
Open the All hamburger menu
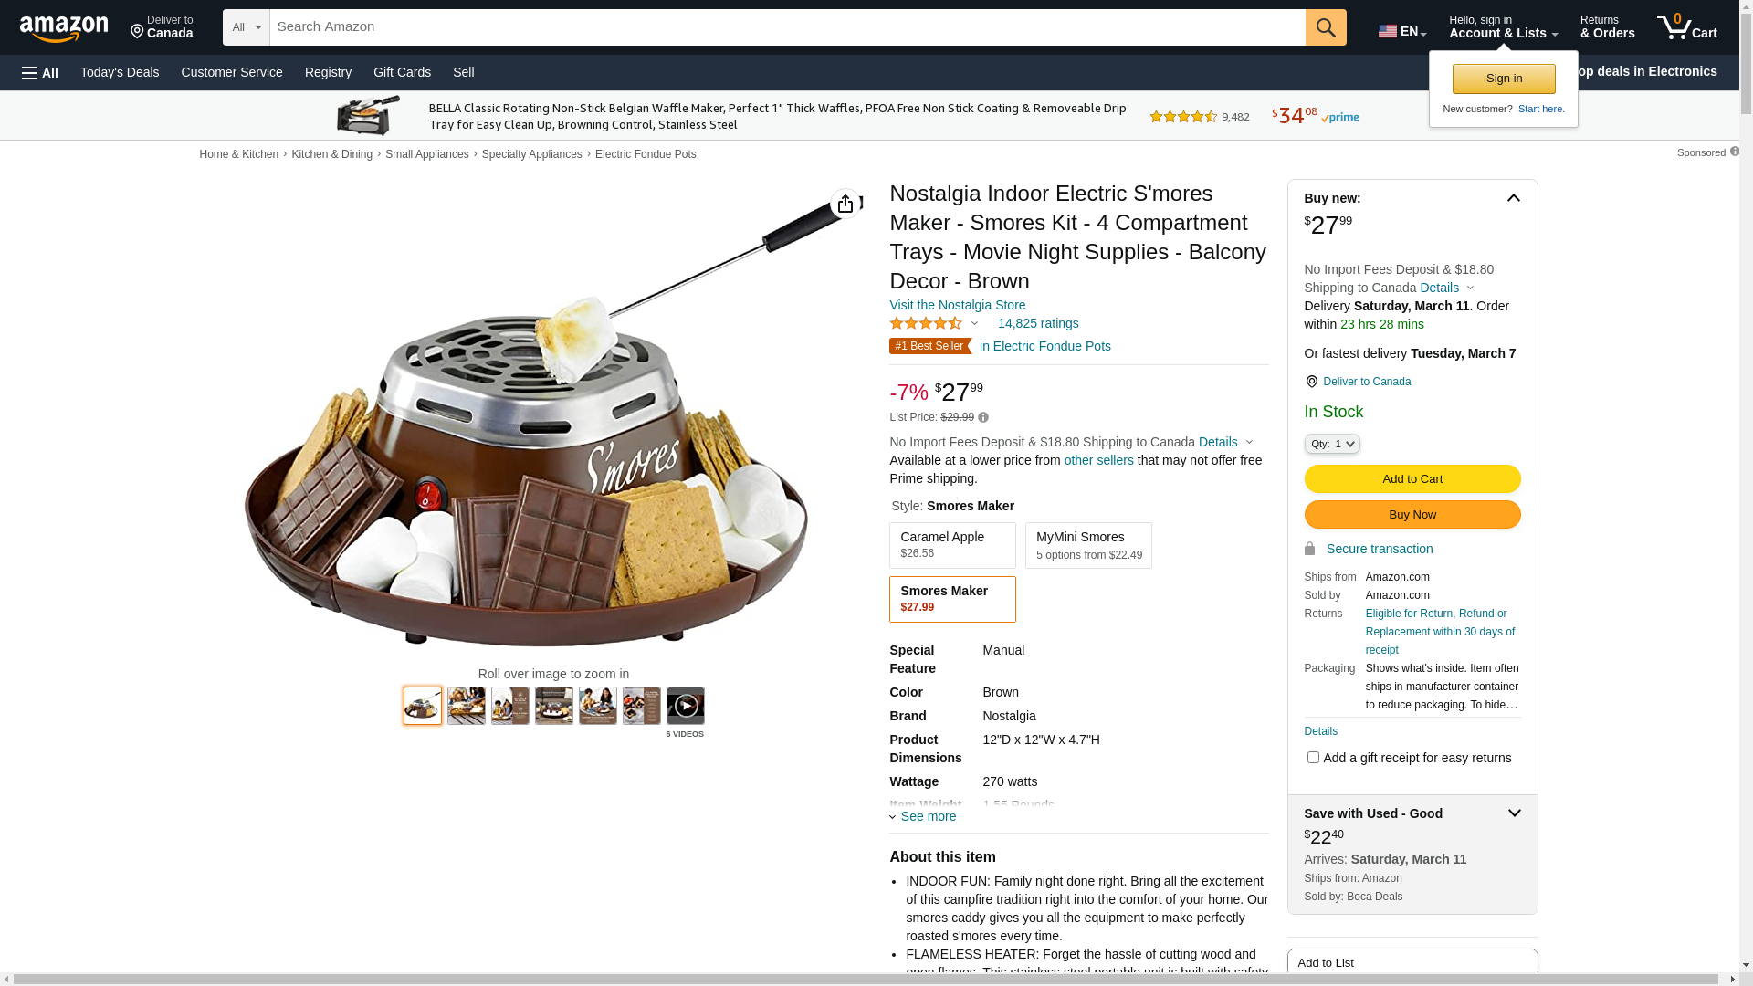coord(40,72)
